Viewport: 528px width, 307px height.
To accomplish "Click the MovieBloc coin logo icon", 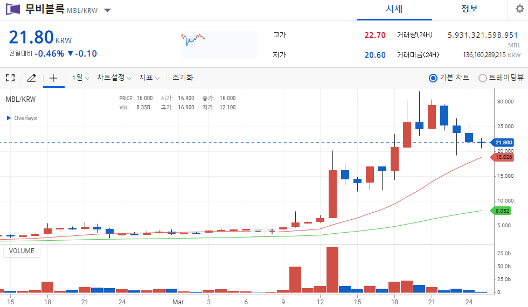I will point(13,9).
